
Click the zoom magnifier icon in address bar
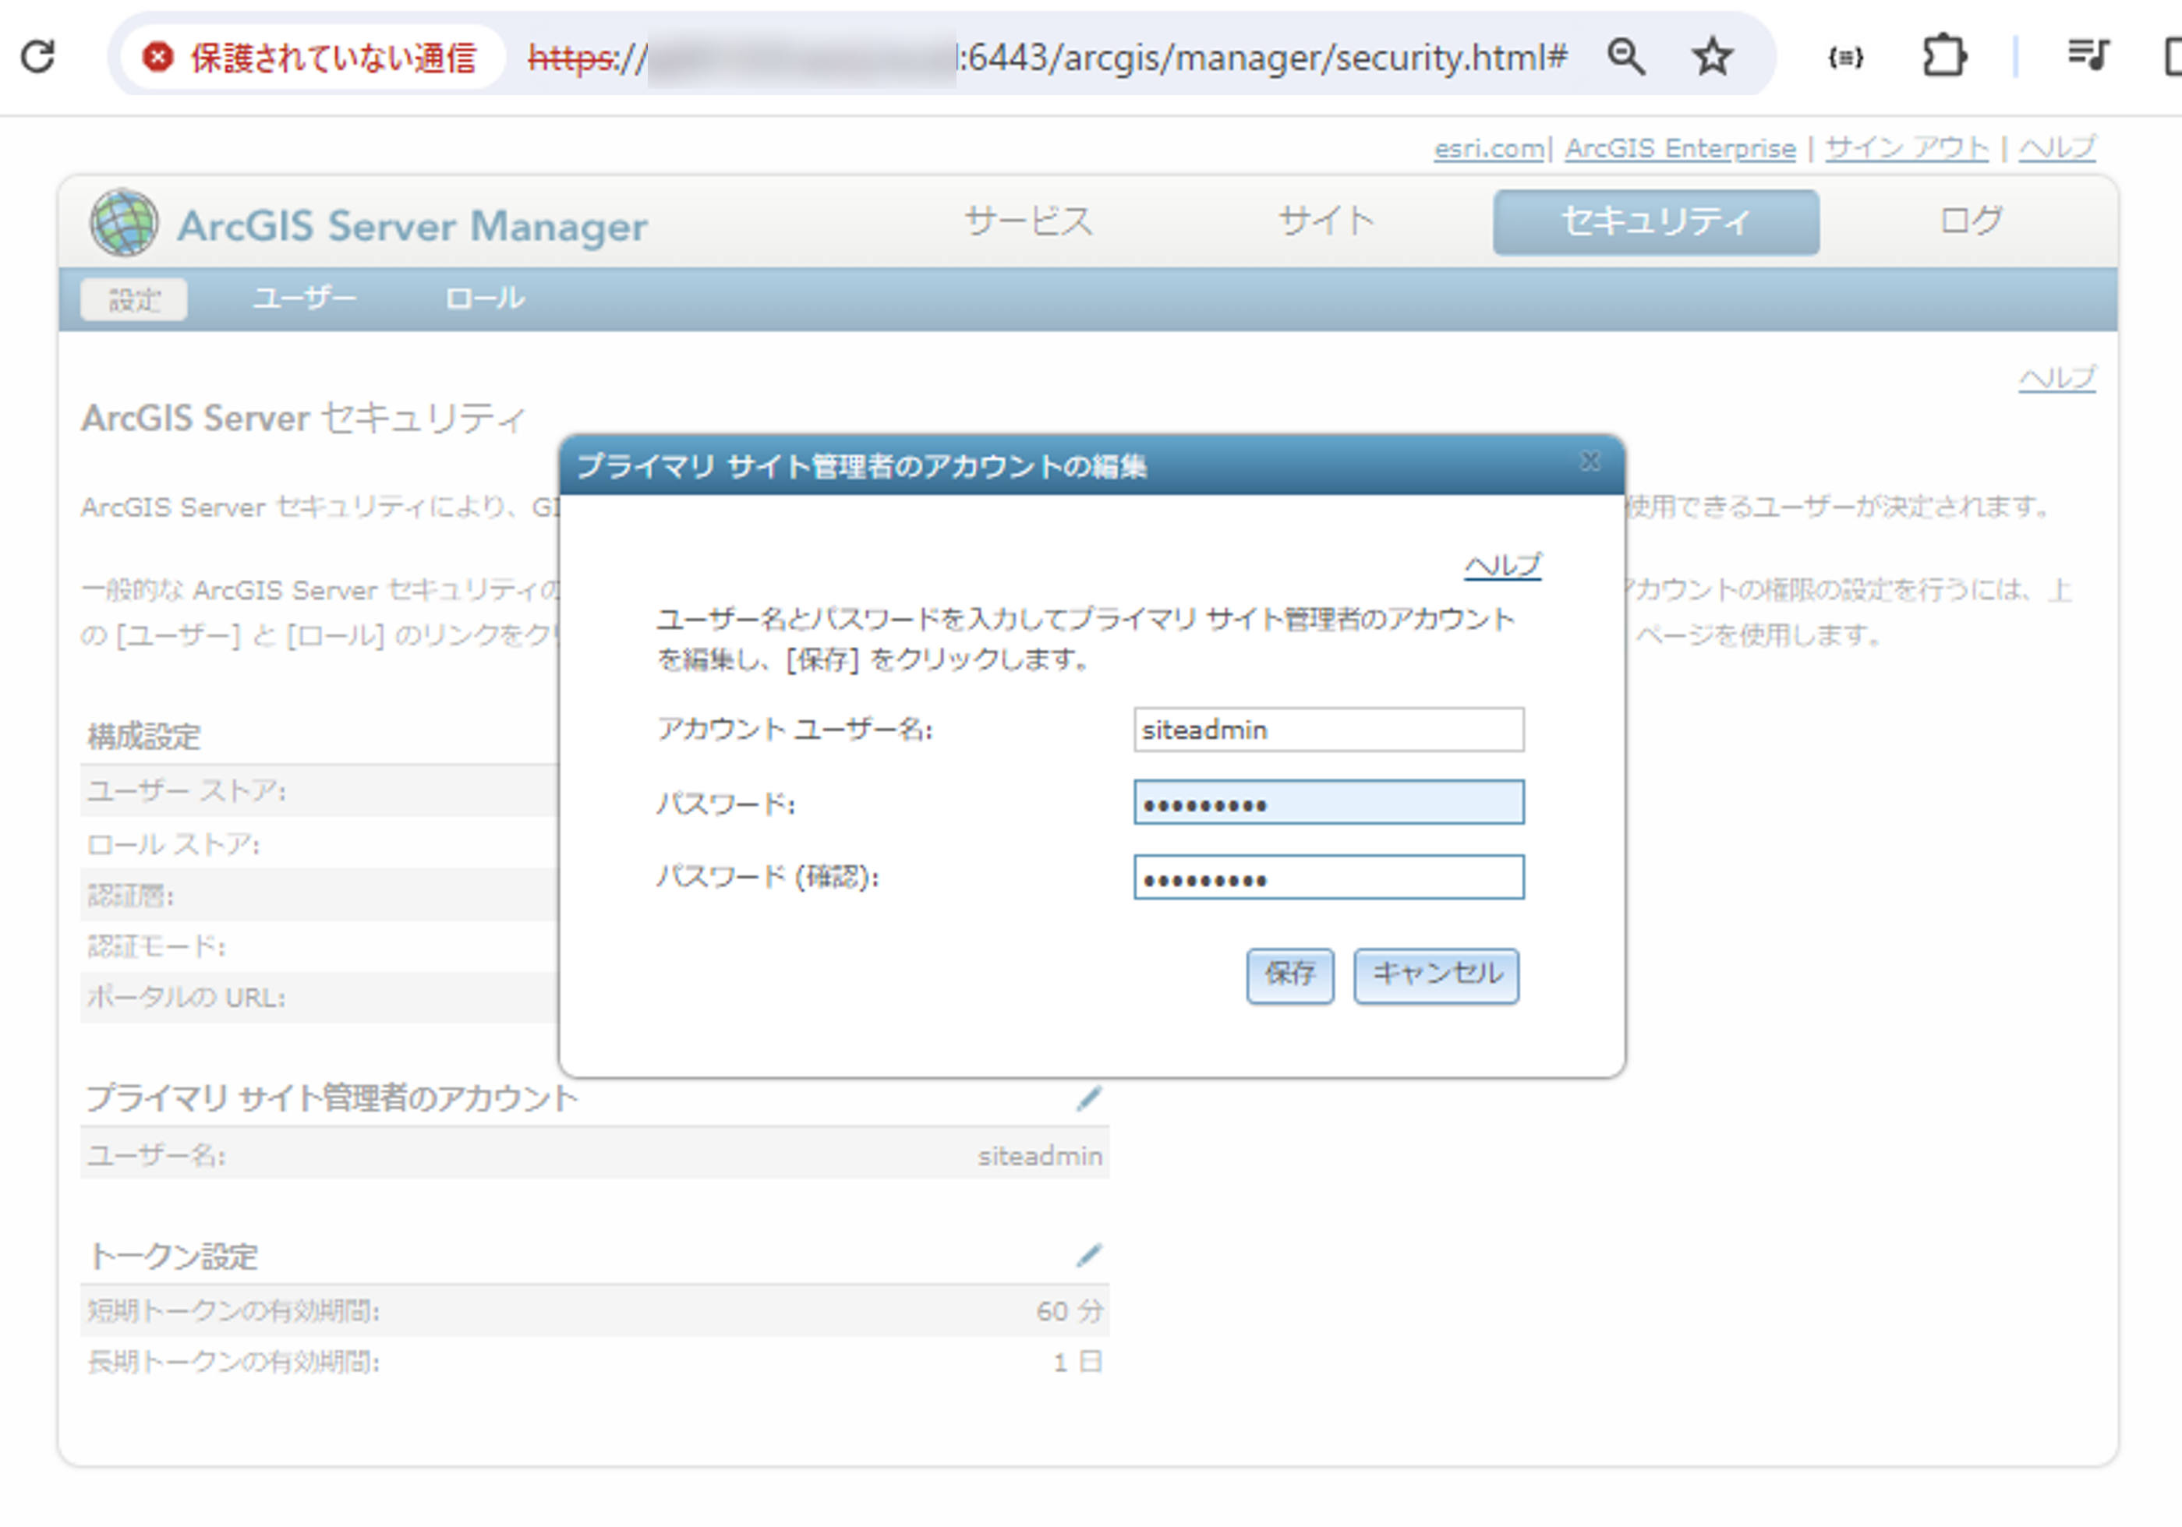[1626, 57]
